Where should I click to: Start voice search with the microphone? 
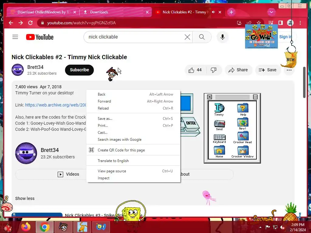pos(223,37)
